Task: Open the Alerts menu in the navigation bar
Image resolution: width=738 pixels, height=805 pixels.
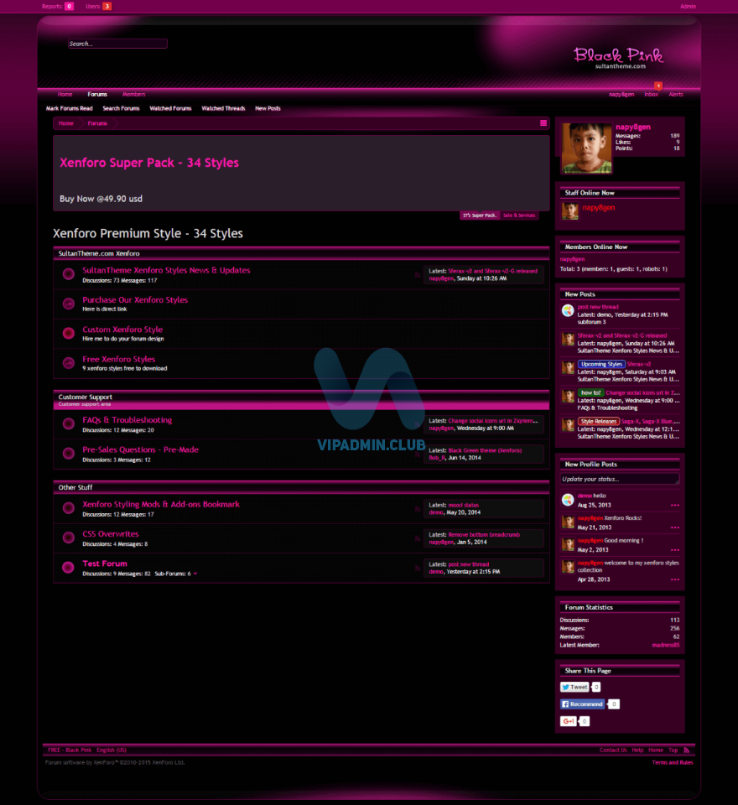Action: [676, 95]
